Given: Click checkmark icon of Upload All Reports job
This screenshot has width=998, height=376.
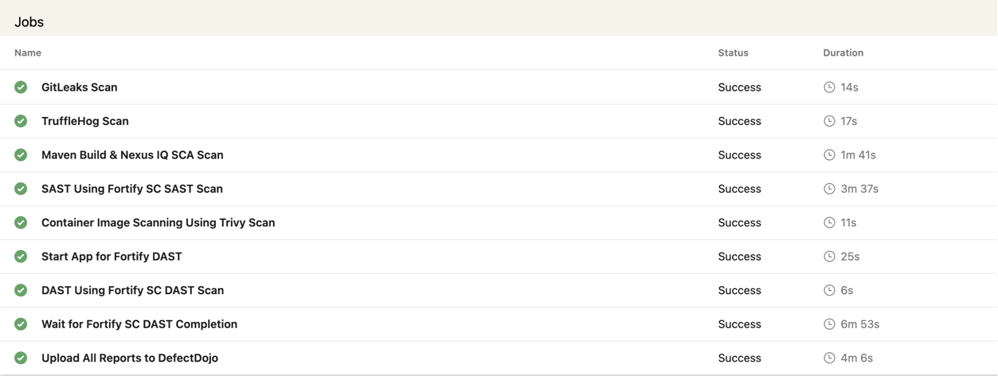Looking at the screenshot, I should click(21, 358).
